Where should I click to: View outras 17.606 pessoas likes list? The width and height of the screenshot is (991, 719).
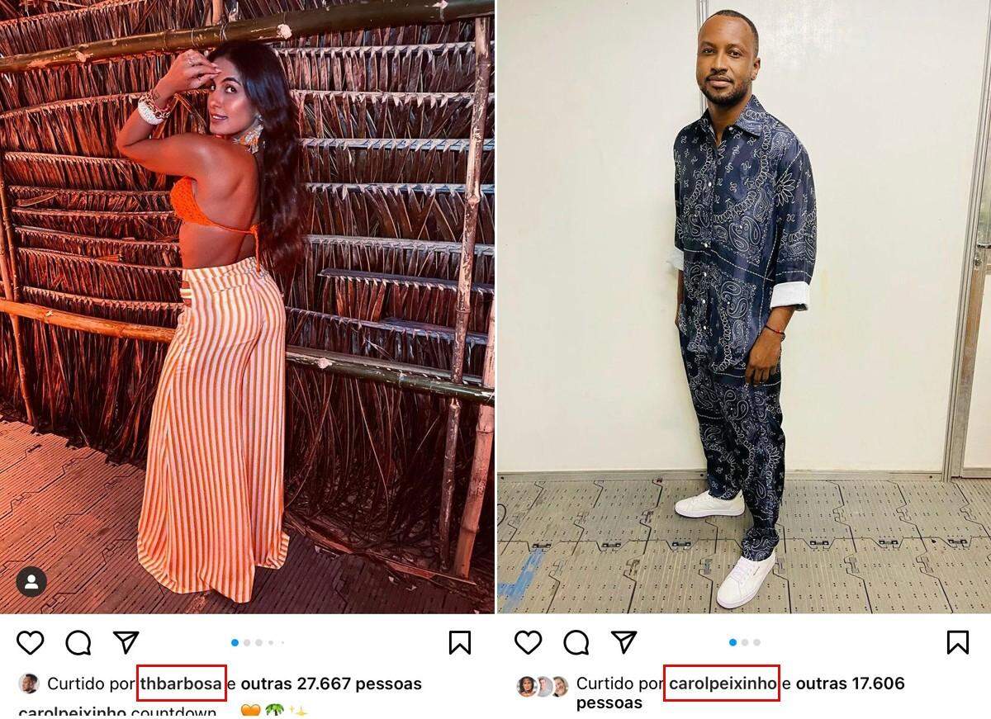click(x=741, y=693)
